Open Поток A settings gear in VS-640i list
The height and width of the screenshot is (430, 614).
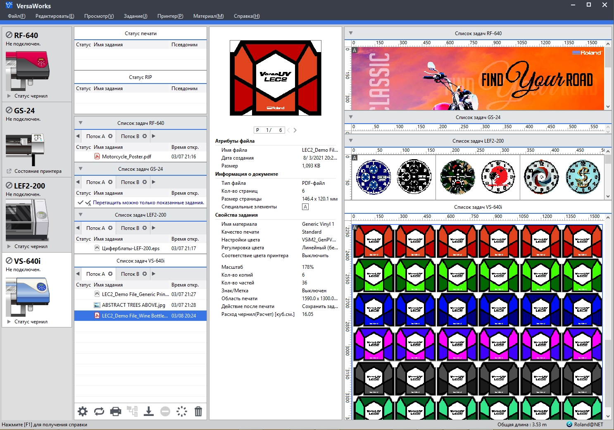tap(110, 274)
